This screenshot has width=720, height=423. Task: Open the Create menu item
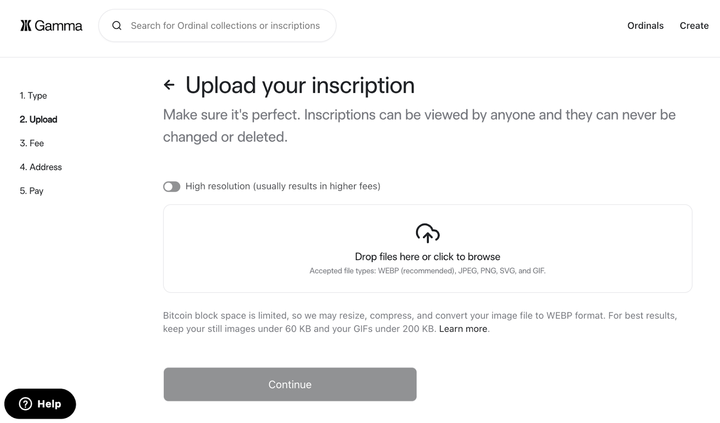coord(694,26)
